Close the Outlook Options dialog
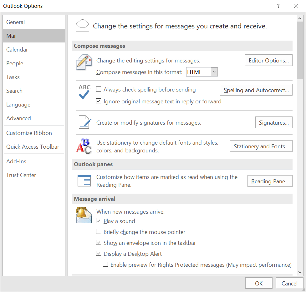The width and height of the screenshot is (306, 292). tap(296, 6)
